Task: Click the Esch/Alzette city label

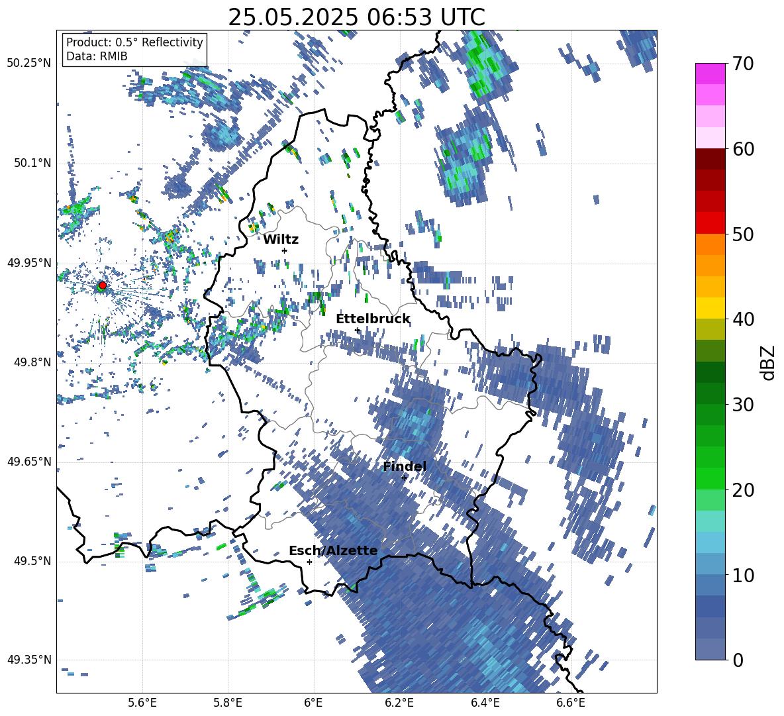Action: click(x=333, y=550)
